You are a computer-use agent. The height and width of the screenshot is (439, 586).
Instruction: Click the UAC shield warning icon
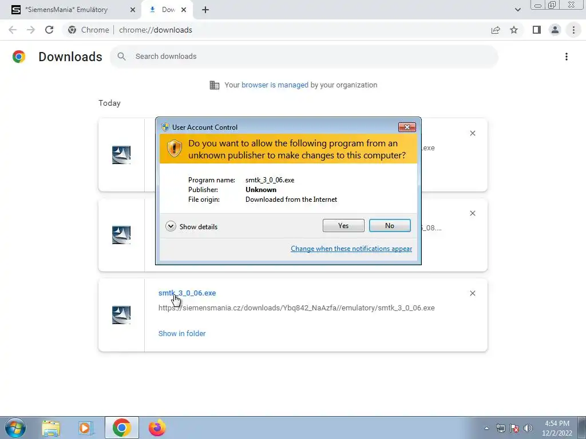click(174, 149)
